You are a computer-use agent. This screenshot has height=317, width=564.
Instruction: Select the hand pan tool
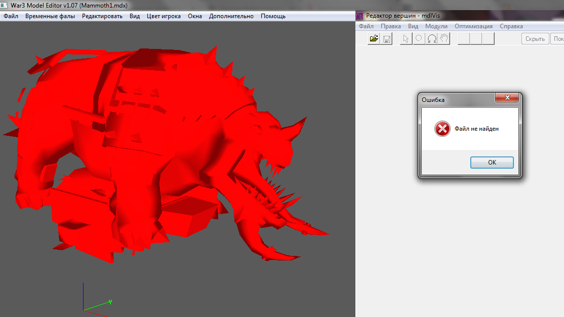pos(445,39)
